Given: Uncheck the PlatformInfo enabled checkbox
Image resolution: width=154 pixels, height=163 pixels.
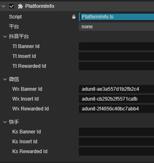Looking at the screenshot, I should click(x=11, y=6).
